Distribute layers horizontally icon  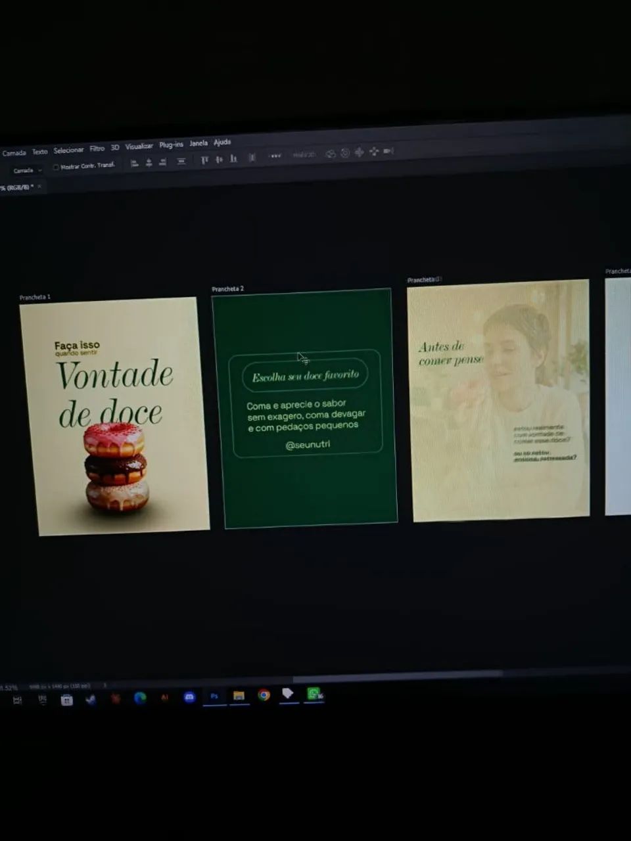[x=252, y=158]
